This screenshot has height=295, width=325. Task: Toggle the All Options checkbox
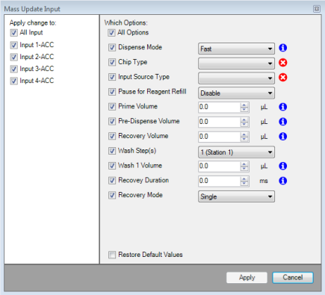pyautogui.click(x=111, y=33)
